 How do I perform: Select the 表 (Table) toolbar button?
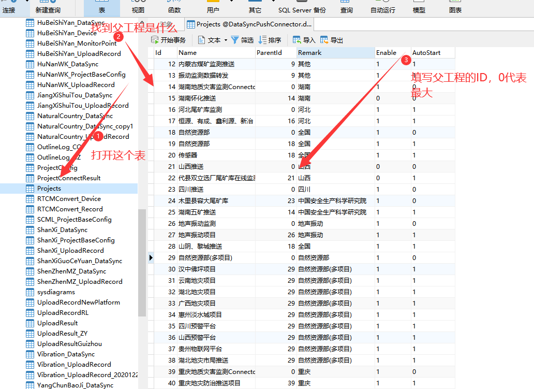click(x=102, y=9)
